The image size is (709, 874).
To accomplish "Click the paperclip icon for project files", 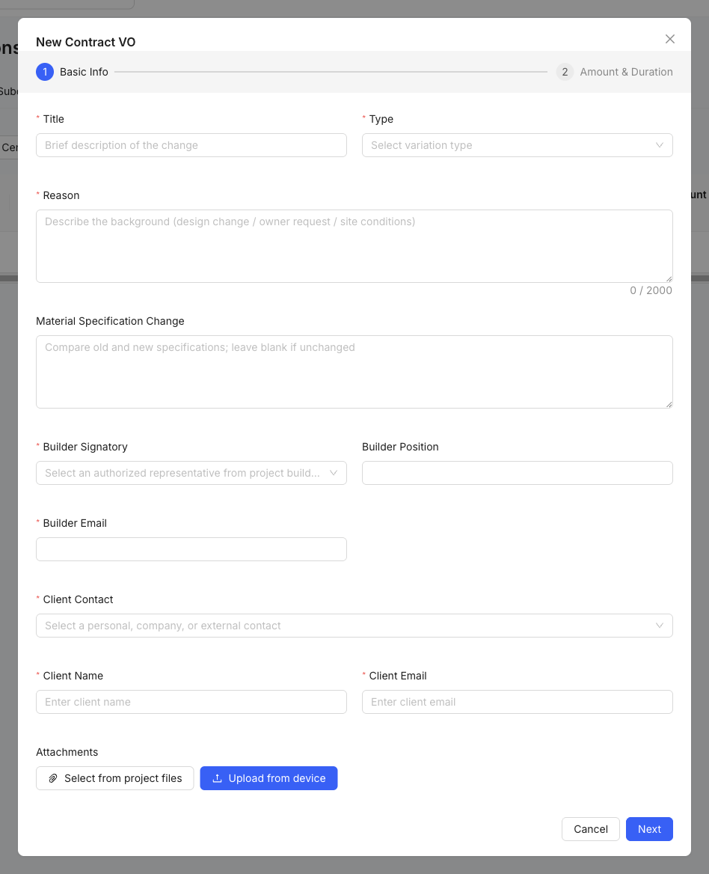I will pos(53,778).
